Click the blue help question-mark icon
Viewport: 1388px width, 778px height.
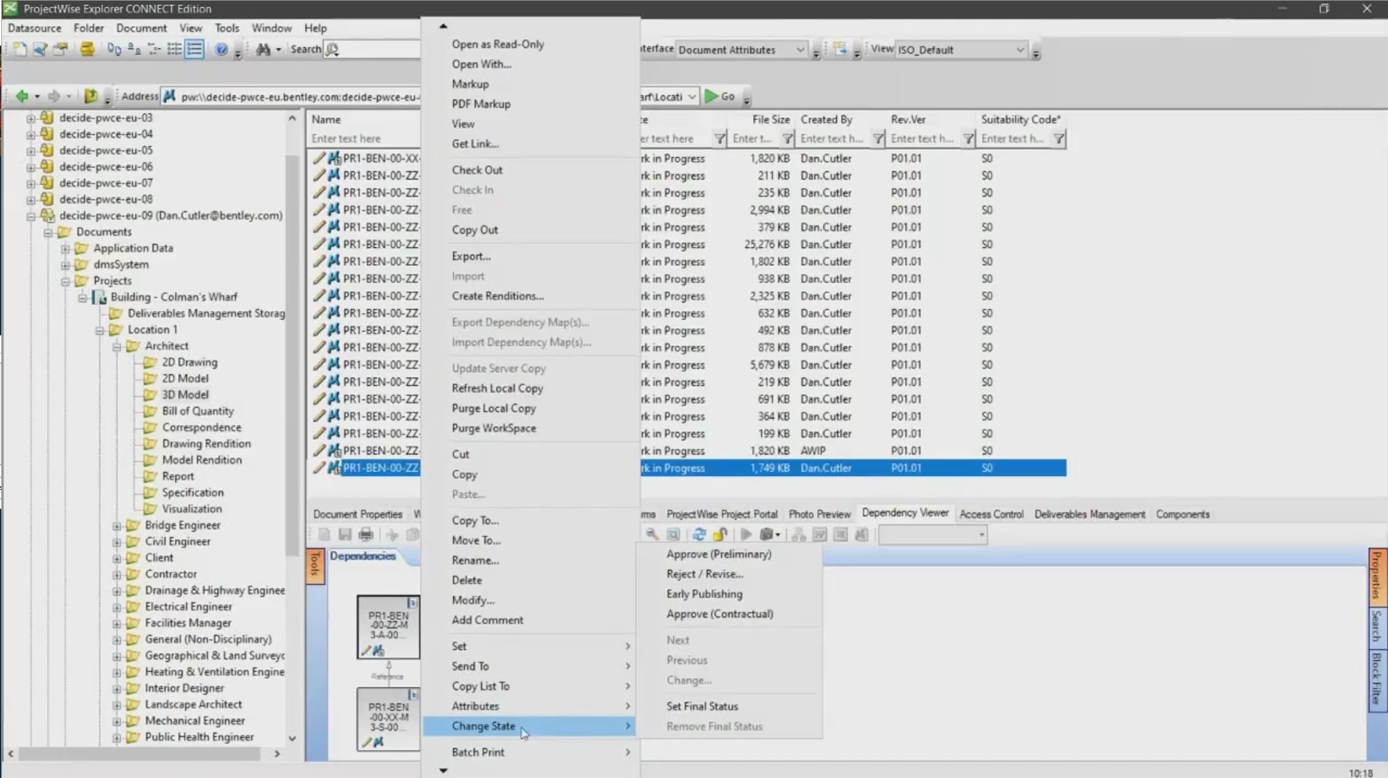tap(221, 49)
